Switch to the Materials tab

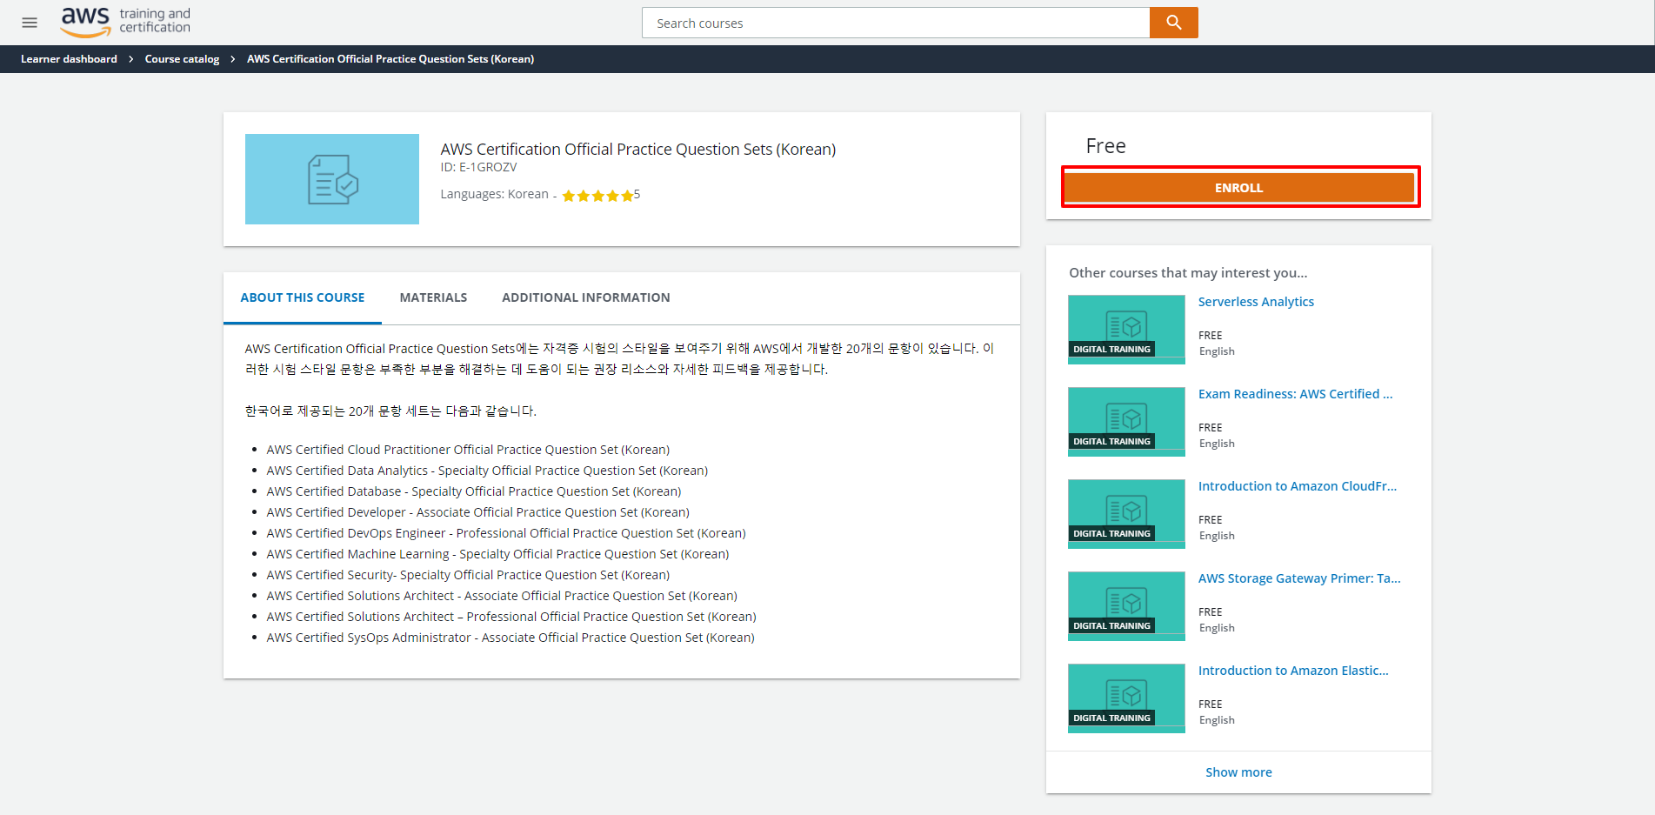point(433,297)
